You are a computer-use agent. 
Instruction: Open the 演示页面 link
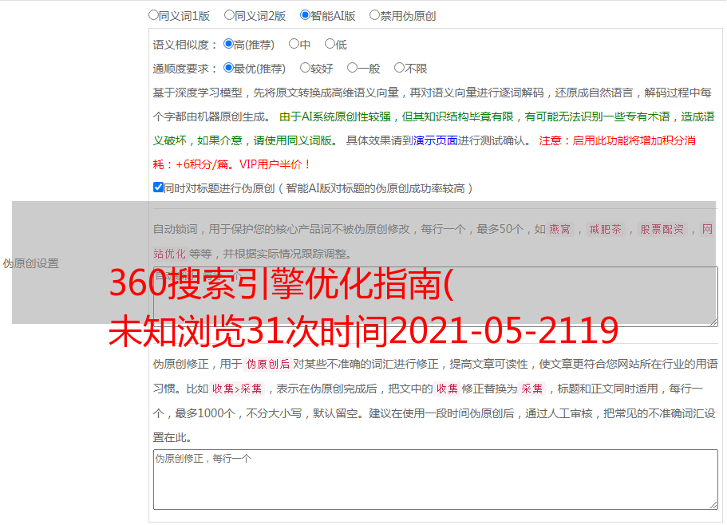click(435, 140)
